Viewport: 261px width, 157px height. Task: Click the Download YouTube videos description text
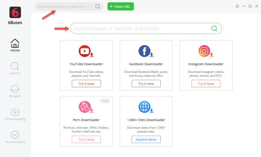[x=86, y=74]
